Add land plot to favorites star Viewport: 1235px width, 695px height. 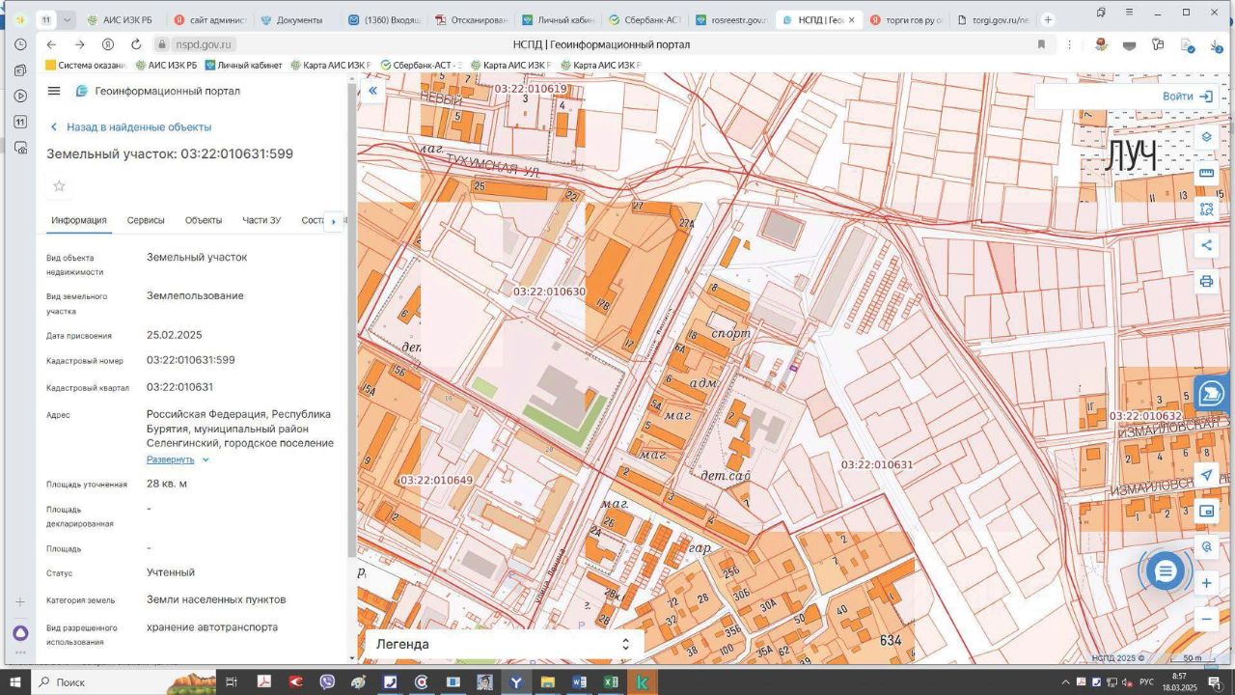(x=59, y=186)
